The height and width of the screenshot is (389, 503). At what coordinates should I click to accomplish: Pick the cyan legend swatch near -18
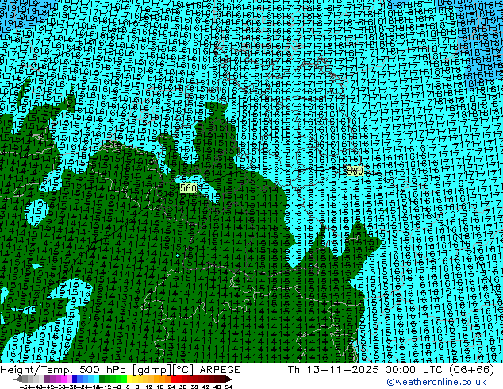click(96, 379)
